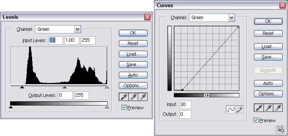The image size is (288, 136).
Task: Select the black curve point at bottom-left
Action: (x=182, y=90)
